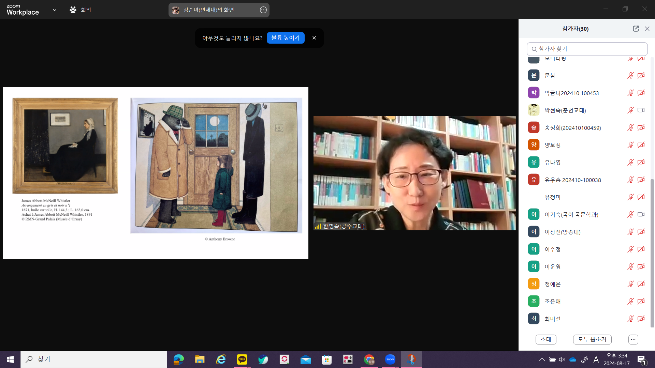The width and height of the screenshot is (655, 368).
Task: Click muted mic icon for 송정희(202410100459)
Action: [x=630, y=127]
